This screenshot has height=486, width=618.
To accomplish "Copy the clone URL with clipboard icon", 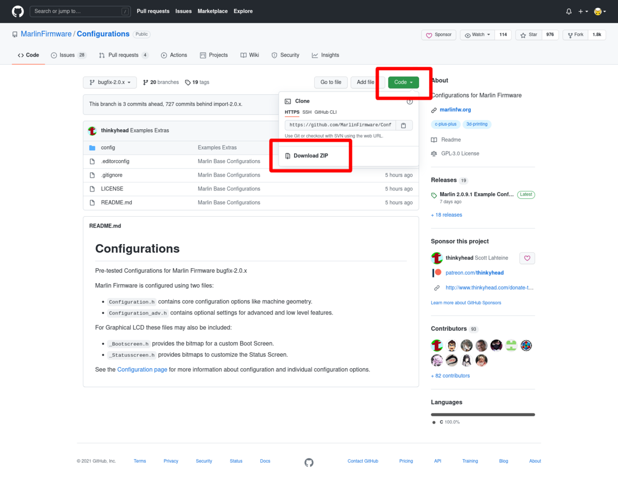I will (x=404, y=125).
